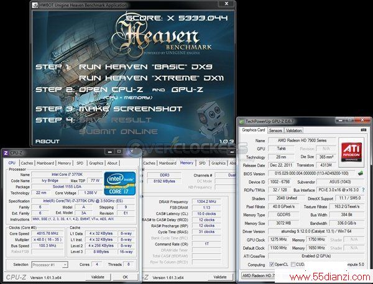Click the HWBOT Heaven window title icon
Viewport: 373px width, 284px height.
point(35,5)
